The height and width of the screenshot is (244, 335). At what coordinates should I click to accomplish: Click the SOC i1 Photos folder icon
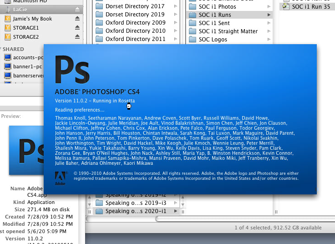pos(193,7)
